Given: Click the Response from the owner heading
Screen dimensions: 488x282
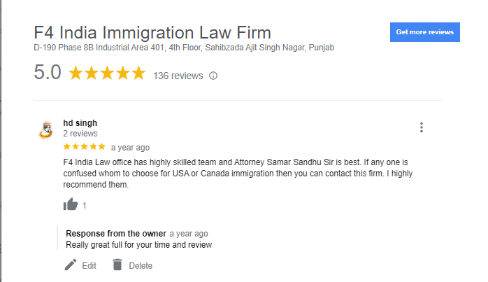Looking at the screenshot, I should [x=116, y=234].
